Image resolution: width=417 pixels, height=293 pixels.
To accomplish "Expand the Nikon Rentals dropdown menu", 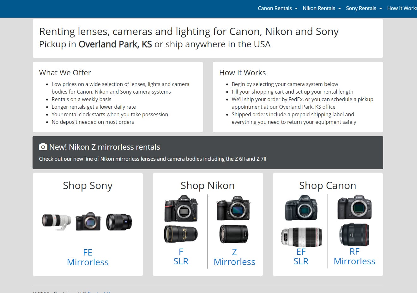I will (x=322, y=8).
